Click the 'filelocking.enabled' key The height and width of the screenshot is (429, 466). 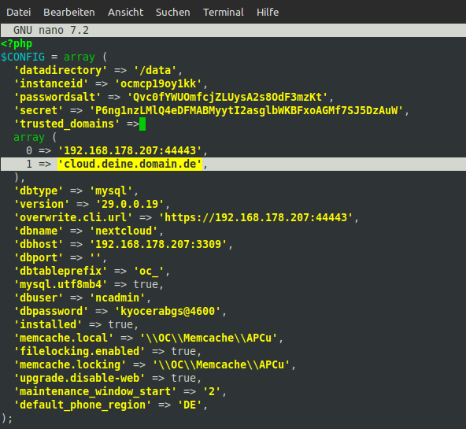80,351
